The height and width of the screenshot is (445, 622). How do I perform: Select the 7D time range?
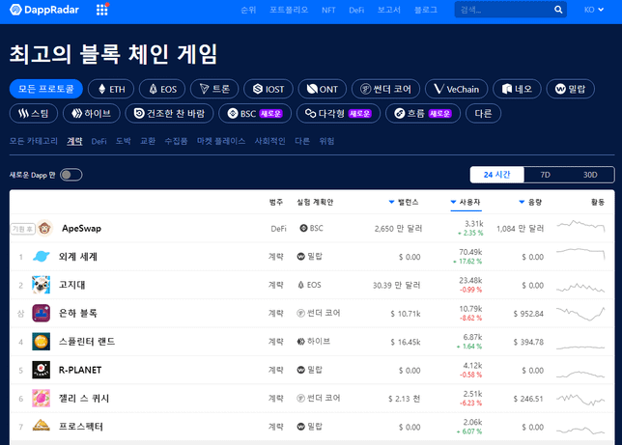click(545, 175)
